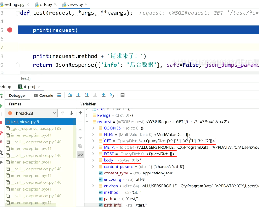
Task: Click the highlighted print(request) line
Action: click(138, 30)
